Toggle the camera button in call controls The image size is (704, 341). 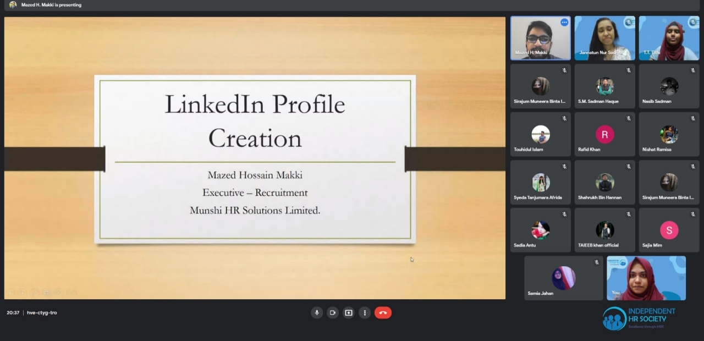point(332,313)
